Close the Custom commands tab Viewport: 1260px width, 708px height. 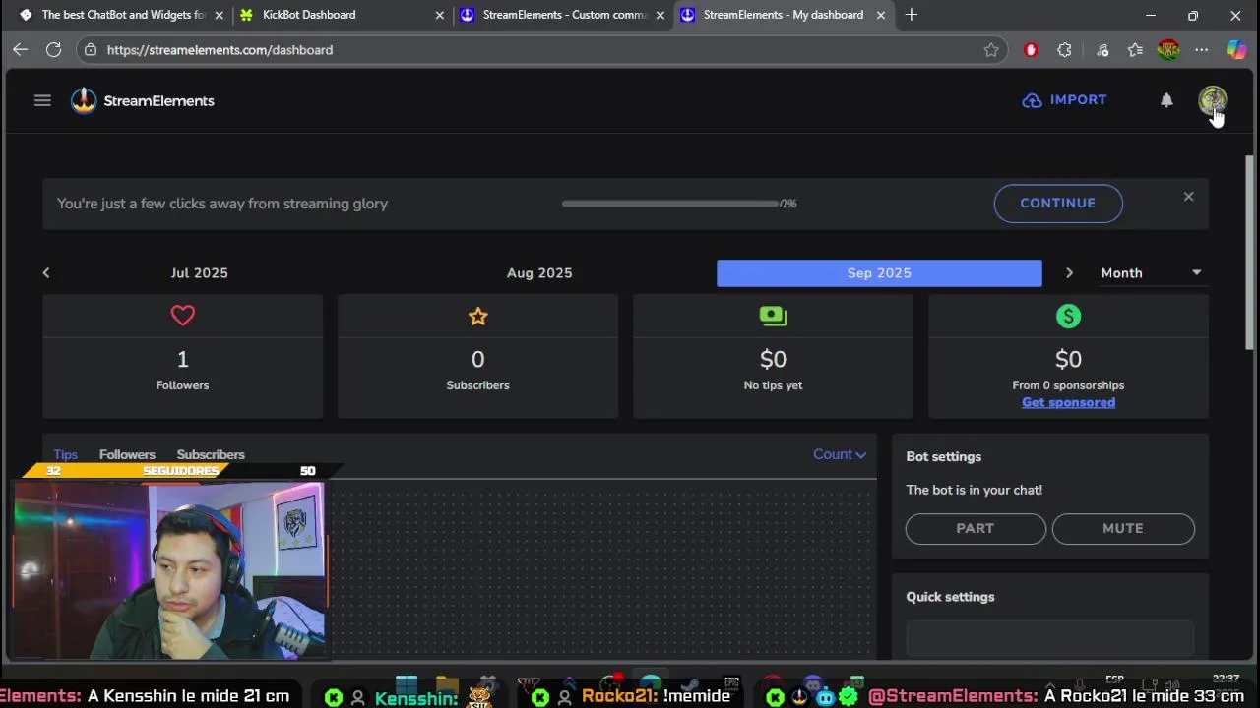(661, 15)
